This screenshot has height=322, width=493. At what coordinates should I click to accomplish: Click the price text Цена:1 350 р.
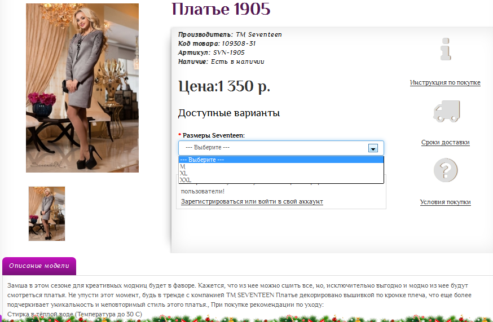pos(224,86)
